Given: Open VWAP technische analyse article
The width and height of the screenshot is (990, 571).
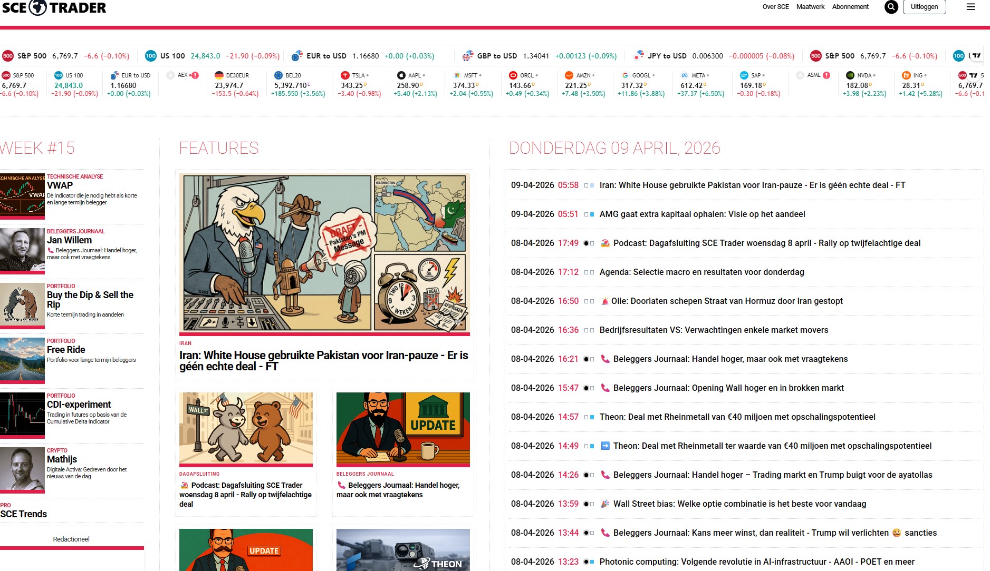Looking at the screenshot, I should [x=60, y=185].
